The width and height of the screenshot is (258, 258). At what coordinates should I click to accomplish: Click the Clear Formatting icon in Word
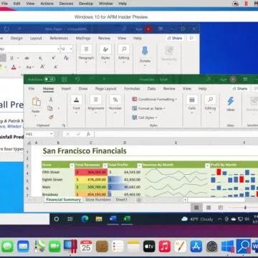[x=66, y=58]
